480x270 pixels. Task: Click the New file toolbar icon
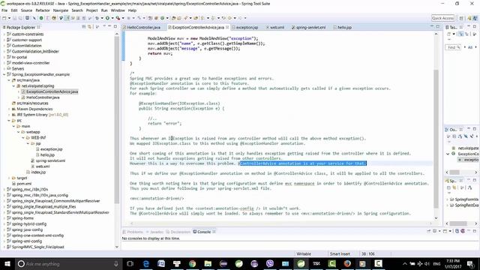tap(4, 18)
